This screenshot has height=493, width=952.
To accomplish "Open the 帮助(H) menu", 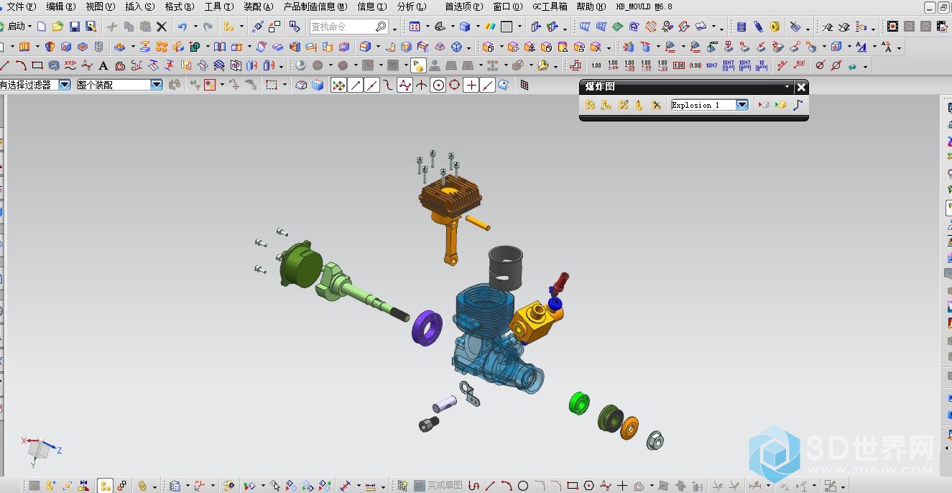I will [591, 6].
